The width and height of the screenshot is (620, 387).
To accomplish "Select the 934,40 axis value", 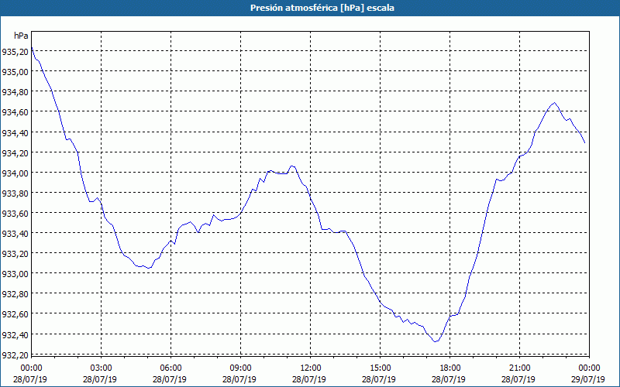I will 15,132.
